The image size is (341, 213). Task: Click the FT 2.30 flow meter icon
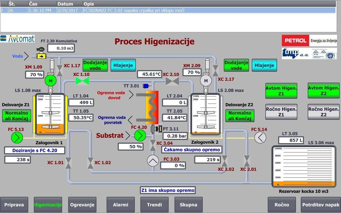tap(41, 54)
